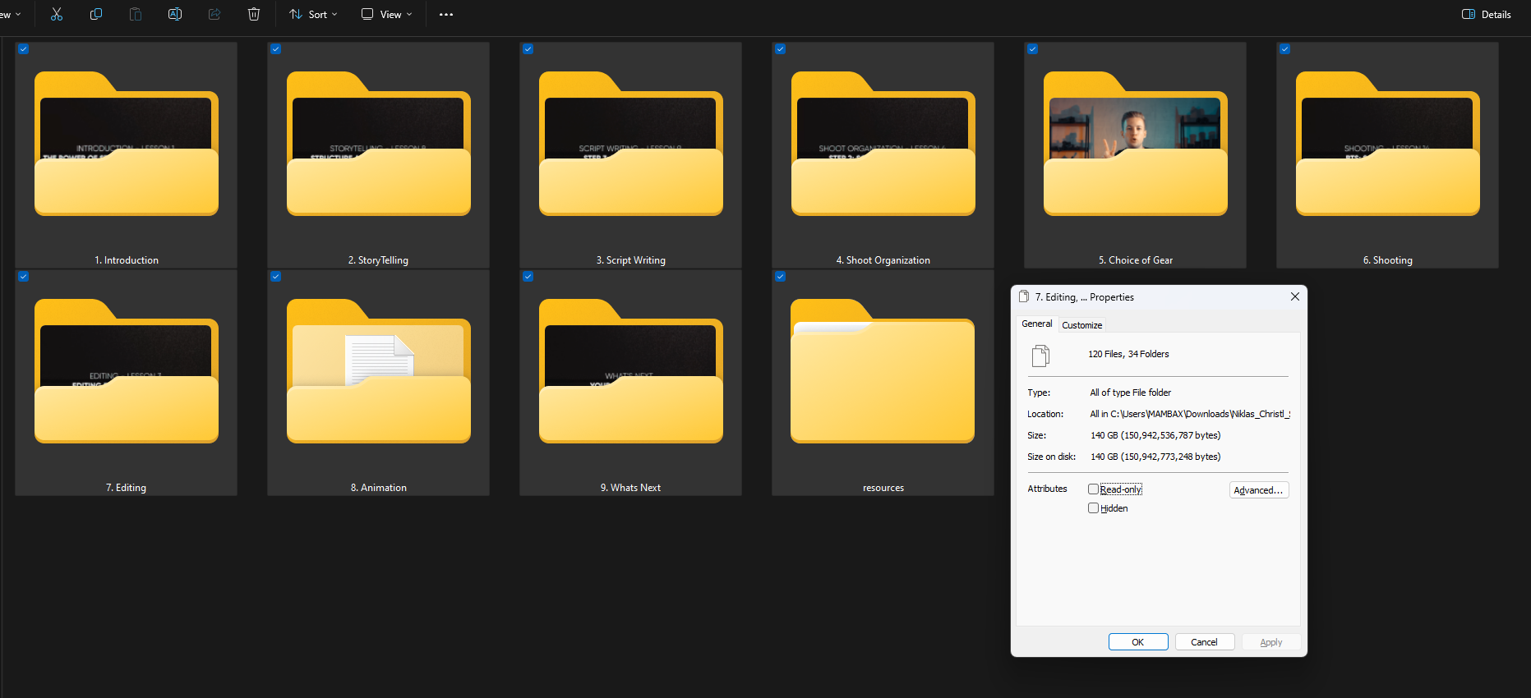Toggle the Details pane icon
The image size is (1531, 698).
[1486, 14]
